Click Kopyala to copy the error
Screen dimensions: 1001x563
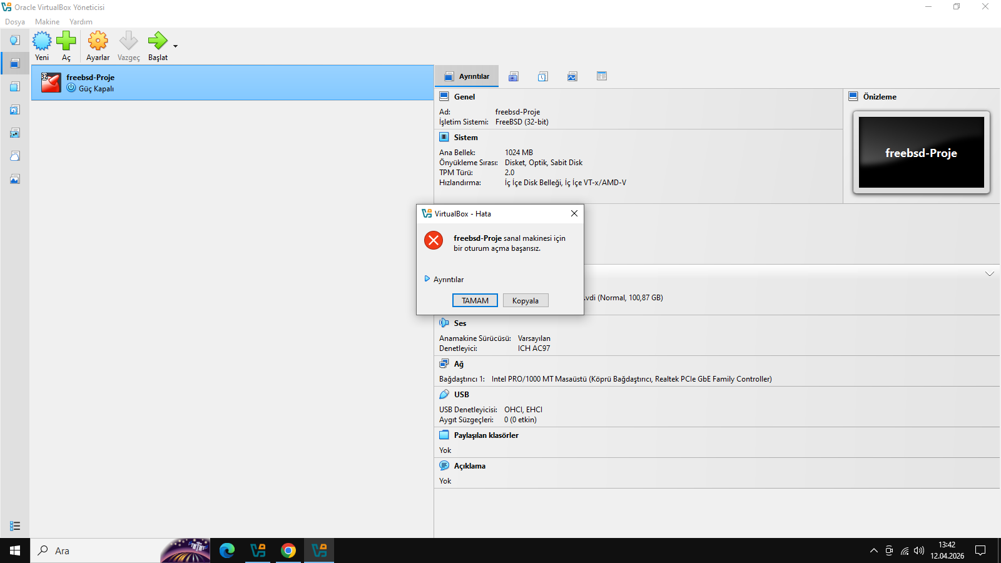click(526, 301)
